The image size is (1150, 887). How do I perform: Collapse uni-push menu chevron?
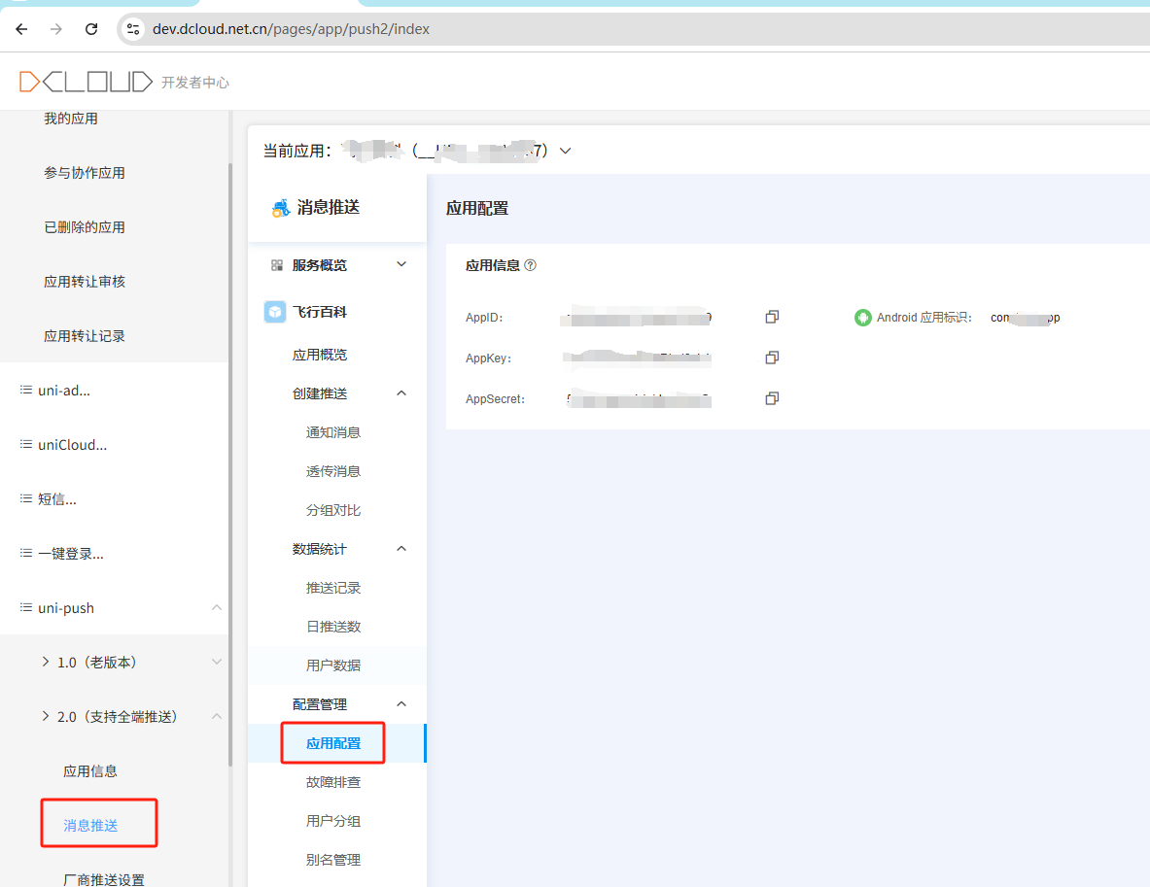(x=217, y=608)
